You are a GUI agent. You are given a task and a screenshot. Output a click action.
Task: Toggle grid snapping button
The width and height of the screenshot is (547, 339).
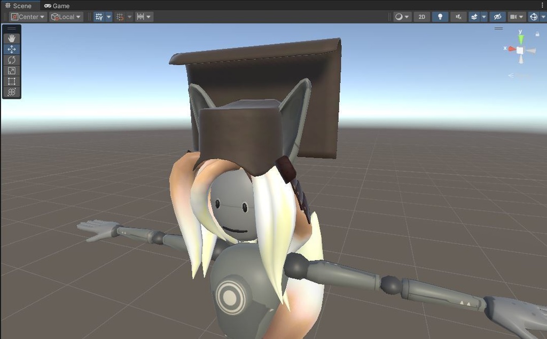[120, 17]
